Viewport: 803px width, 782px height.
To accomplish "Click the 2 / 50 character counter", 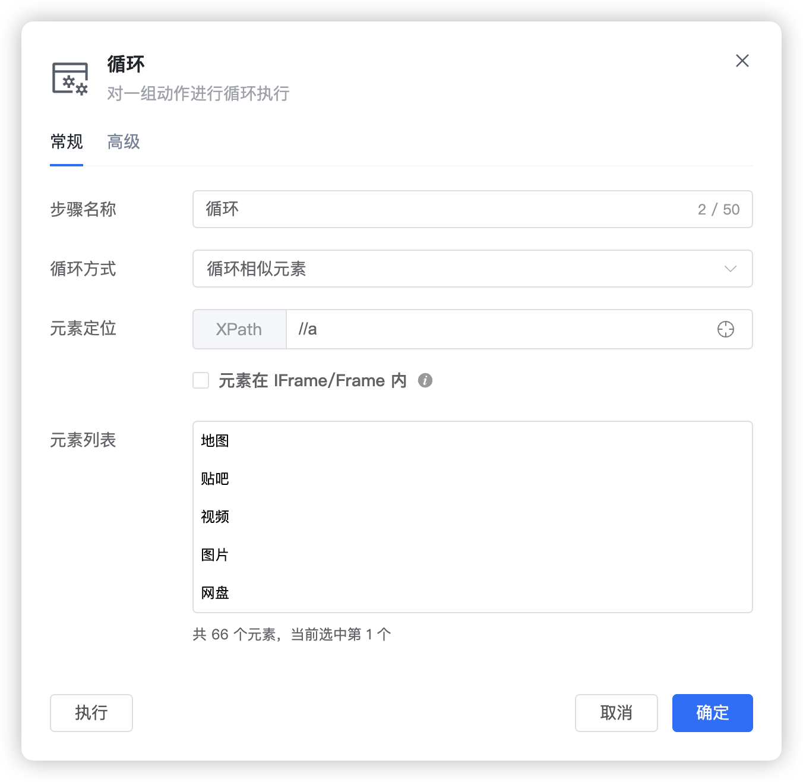I will tap(719, 209).
